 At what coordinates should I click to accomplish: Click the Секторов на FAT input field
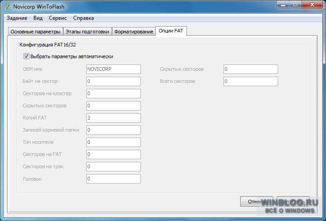[x=113, y=155]
